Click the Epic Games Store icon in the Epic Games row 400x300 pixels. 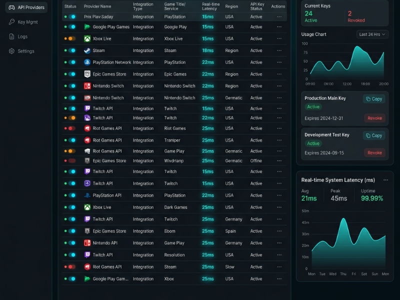tap(87, 74)
